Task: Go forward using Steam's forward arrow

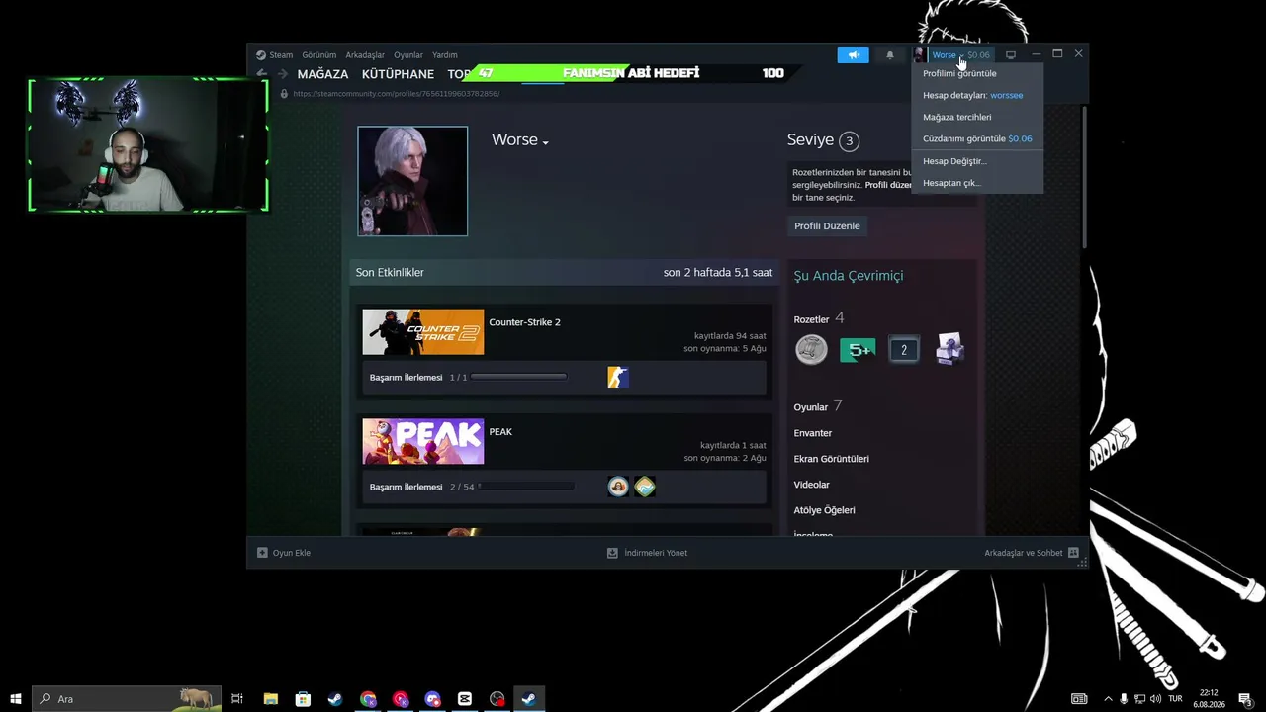Action: tap(283, 73)
